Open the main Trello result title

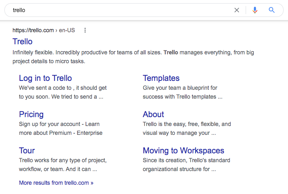point(23,41)
